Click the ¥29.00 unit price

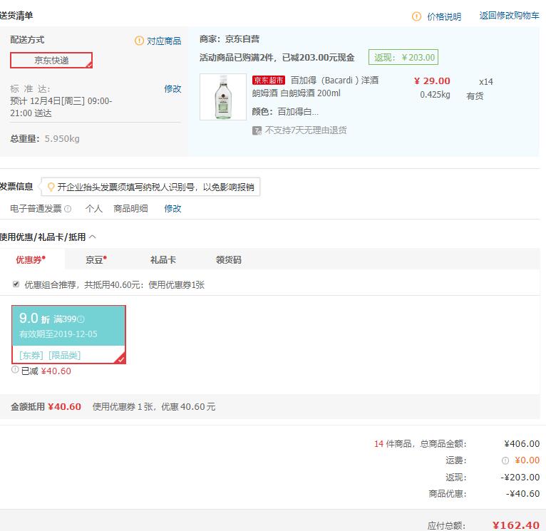coord(432,81)
